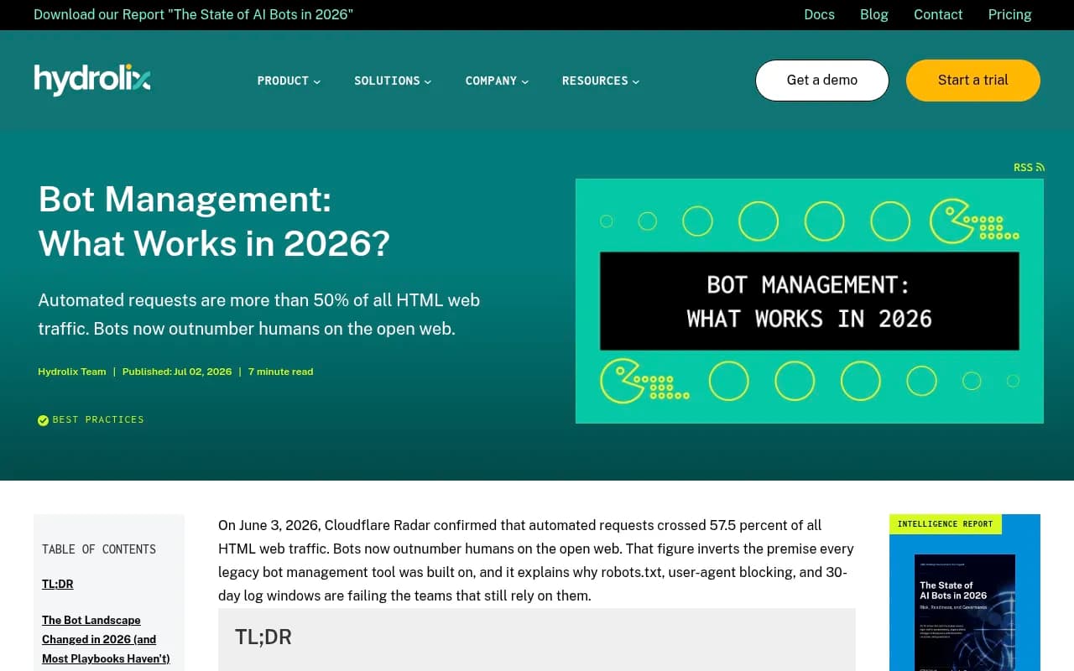This screenshot has height=671, width=1074.
Task: Click the 7 minute read text
Action: pyautogui.click(x=280, y=372)
